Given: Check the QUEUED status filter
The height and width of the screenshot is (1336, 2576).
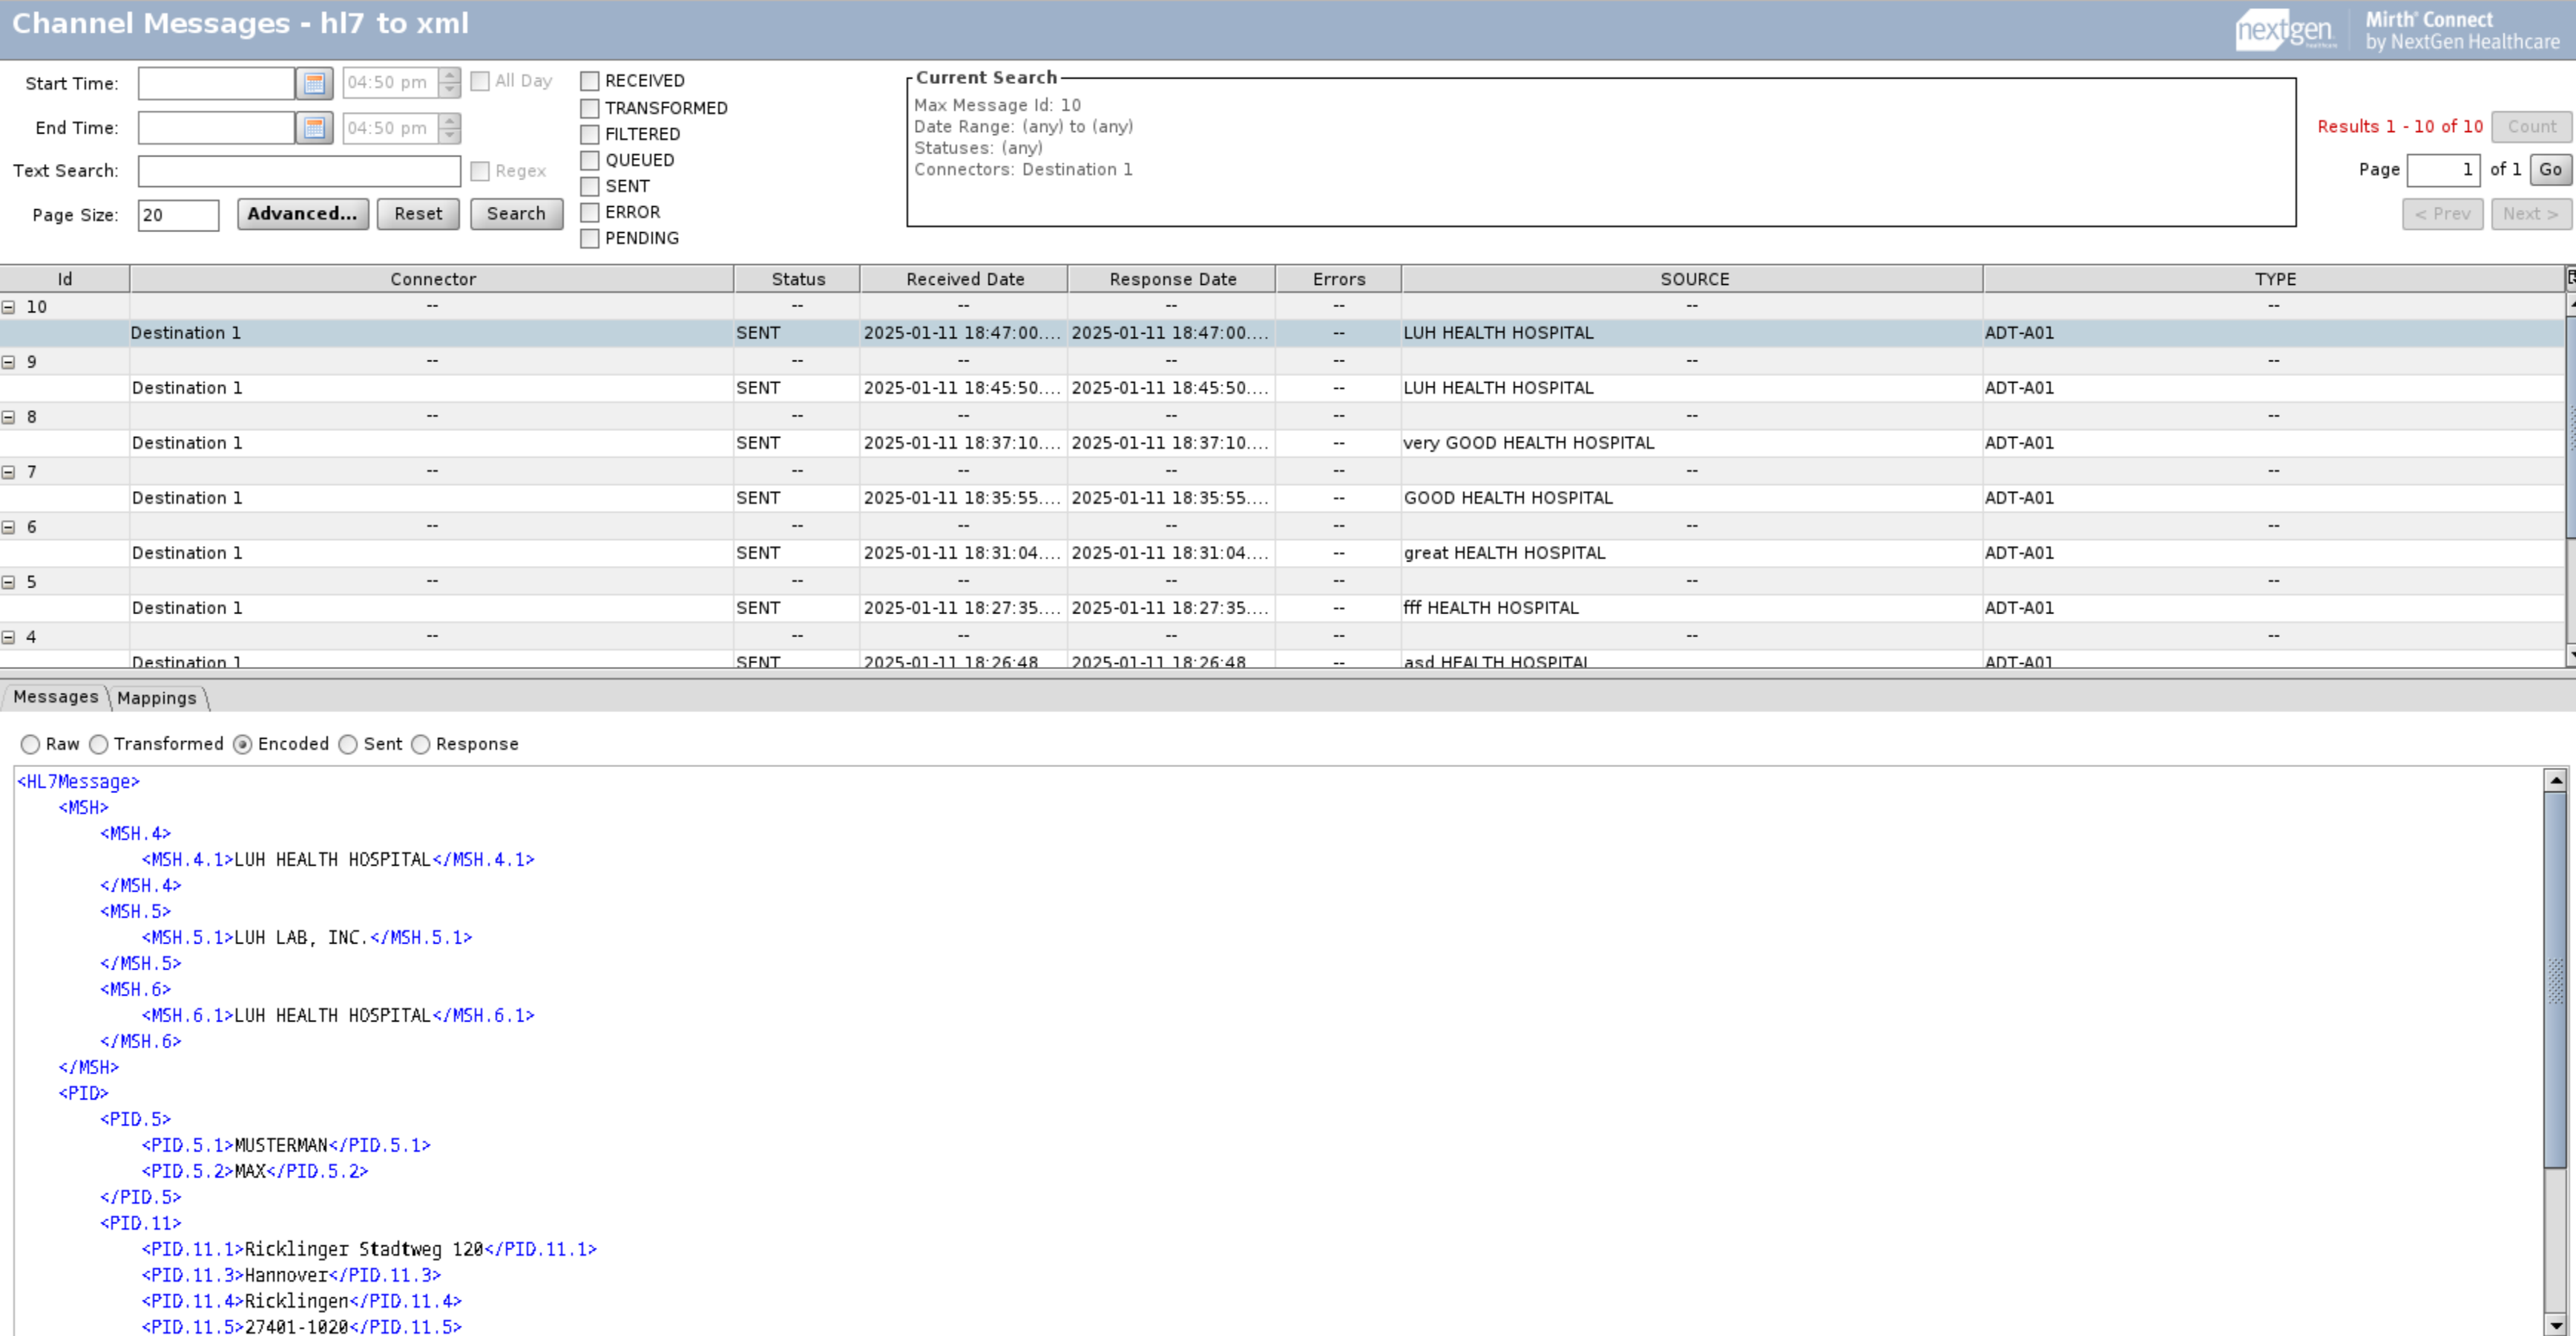Looking at the screenshot, I should point(590,160).
